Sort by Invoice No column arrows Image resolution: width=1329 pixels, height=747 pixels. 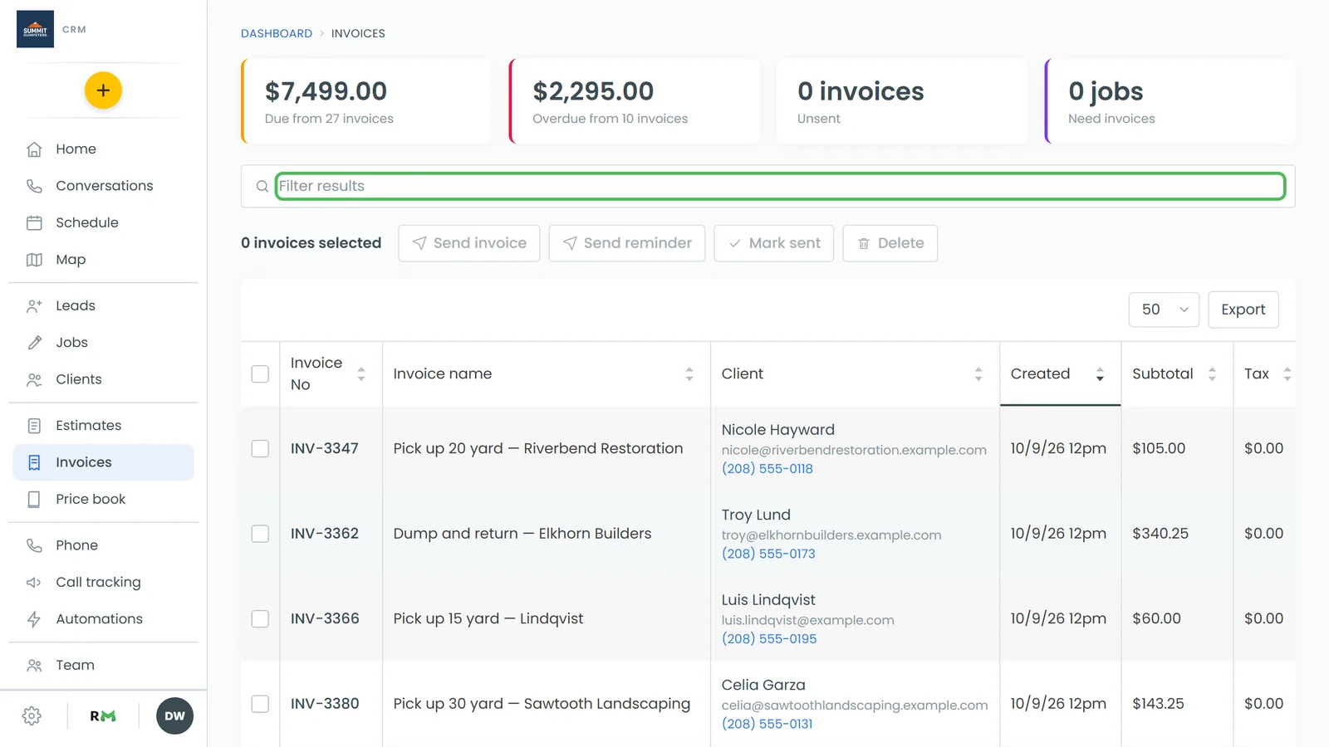361,374
